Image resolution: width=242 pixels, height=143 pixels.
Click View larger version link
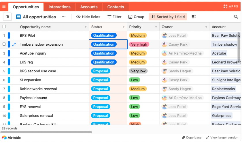[x=222, y=138]
